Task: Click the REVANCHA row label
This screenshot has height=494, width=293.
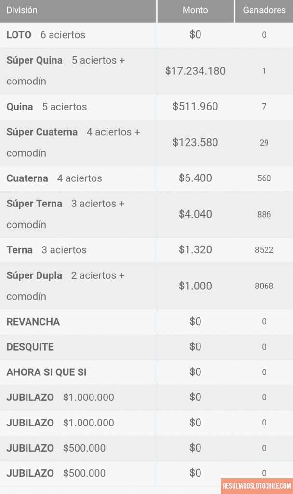Action: 33,322
